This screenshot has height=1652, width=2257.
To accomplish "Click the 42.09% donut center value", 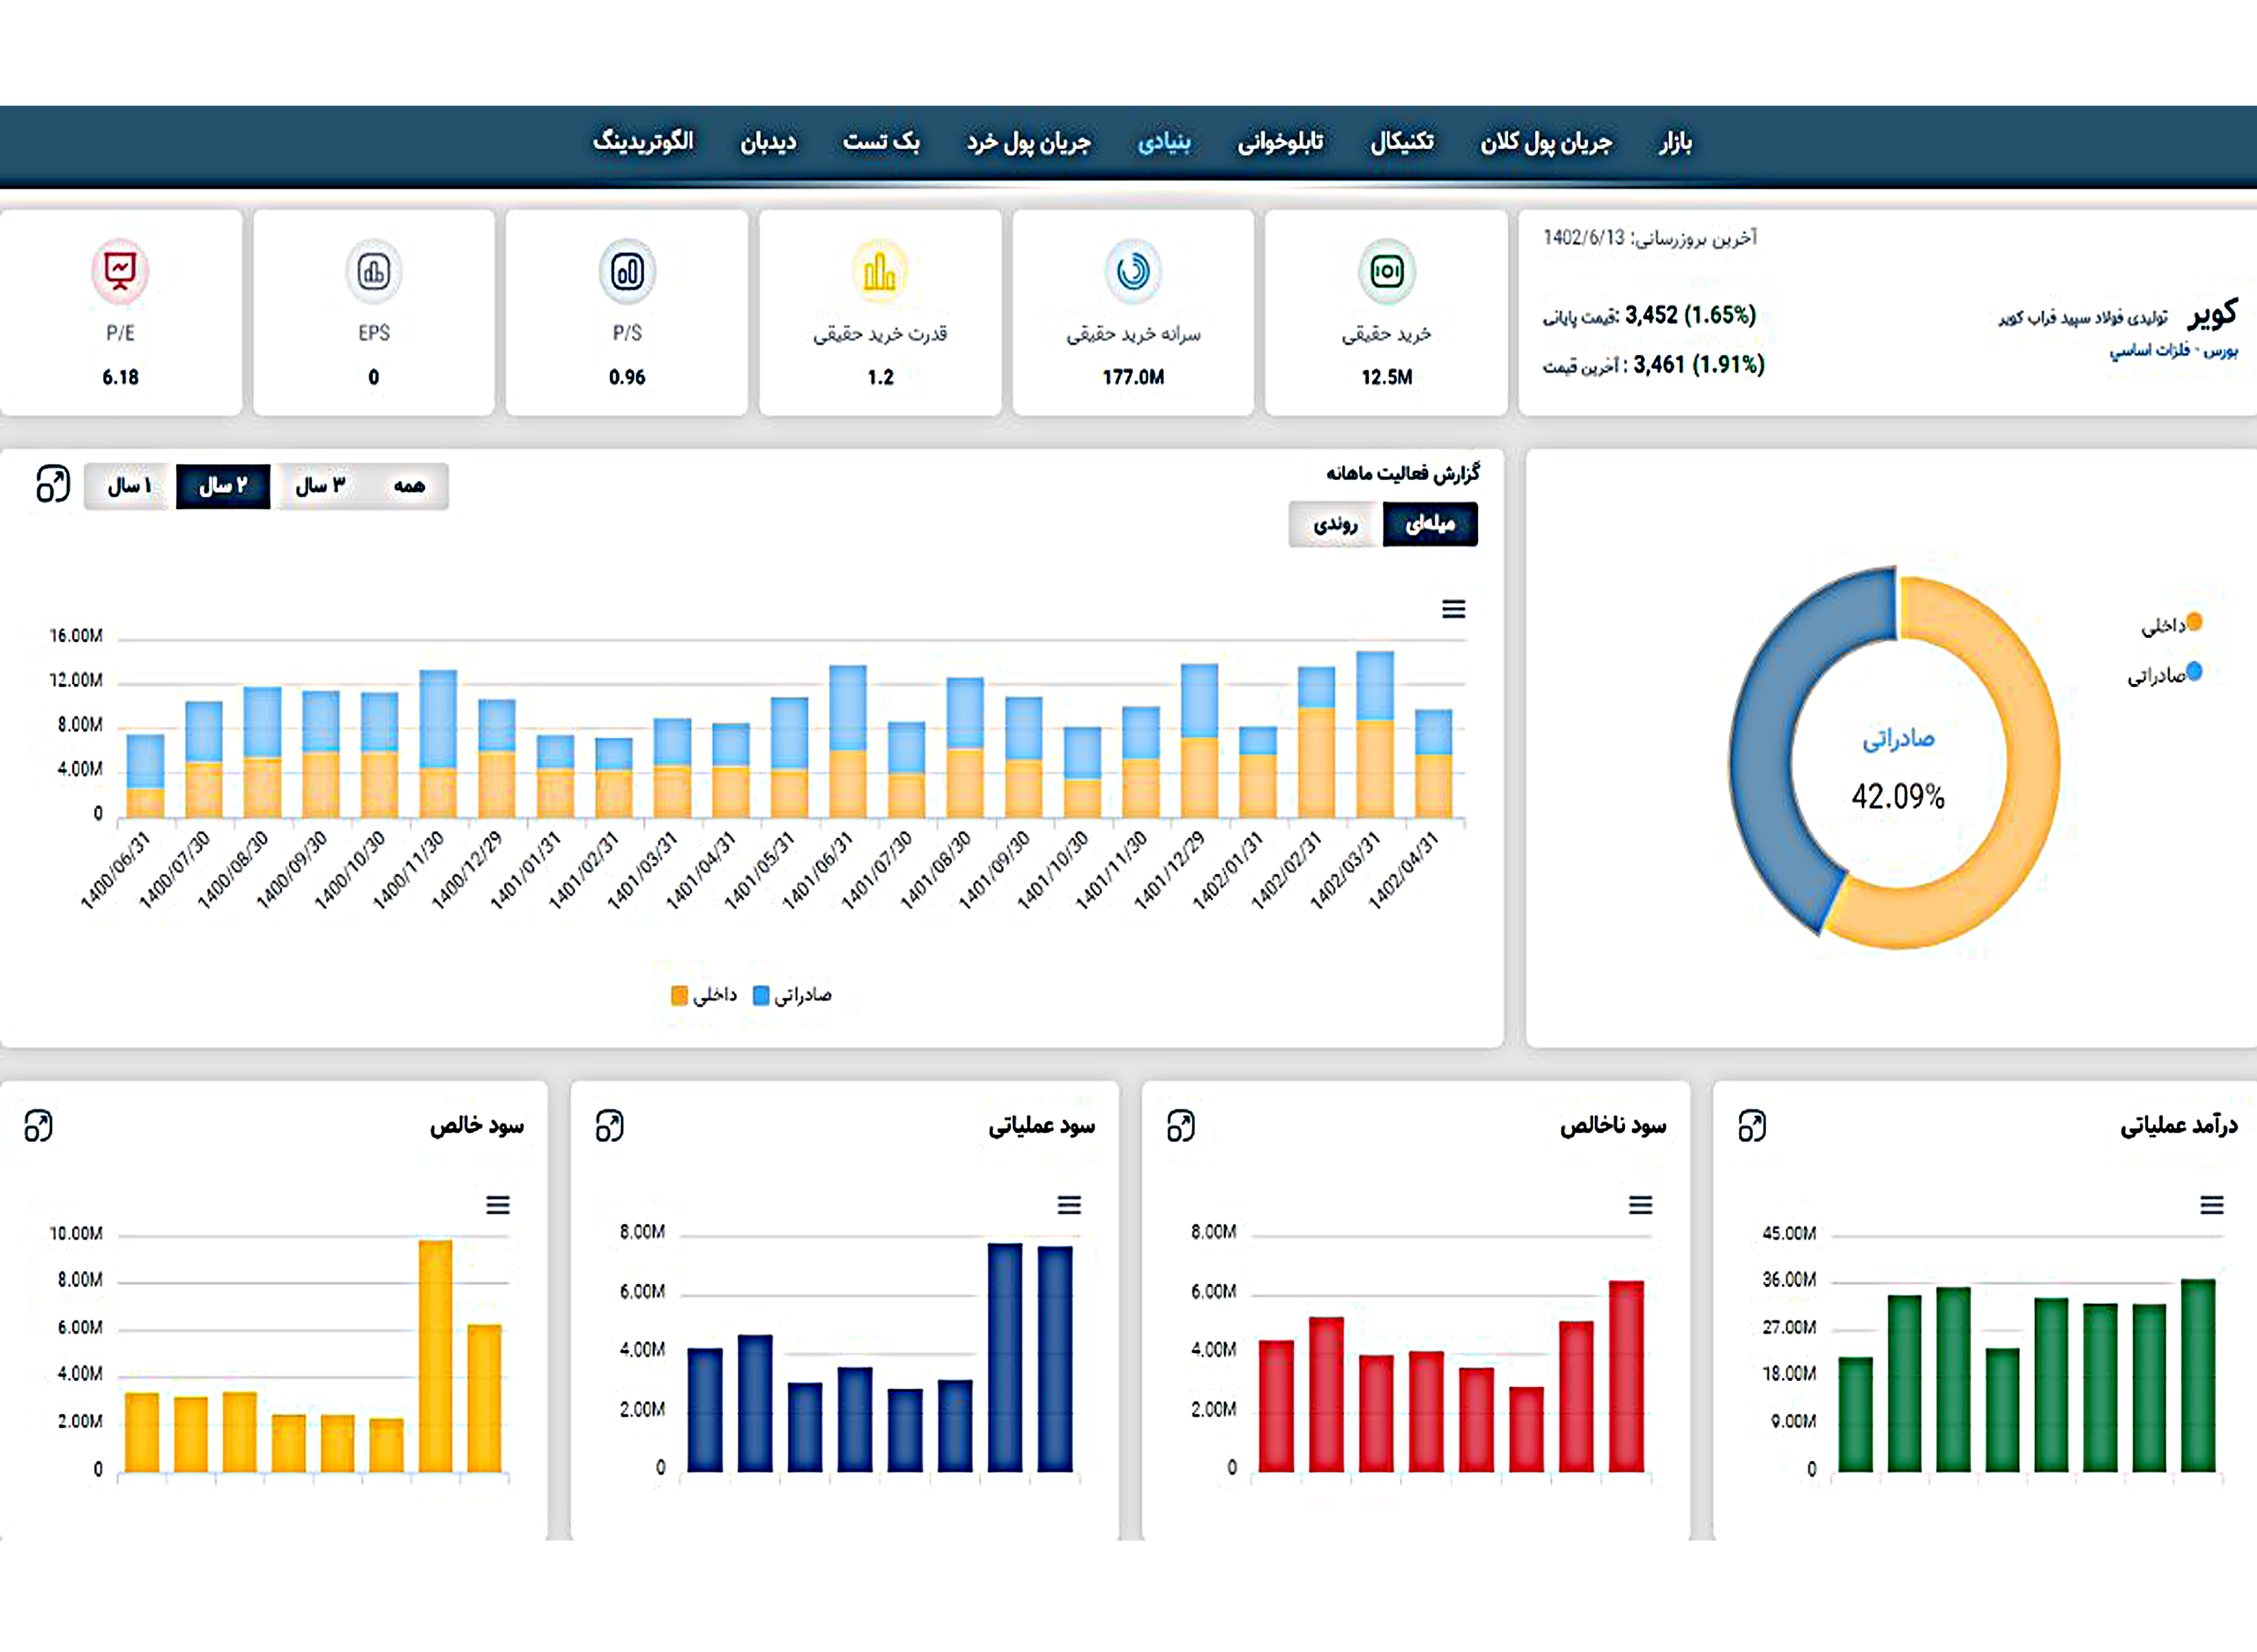I will pyautogui.click(x=1898, y=797).
